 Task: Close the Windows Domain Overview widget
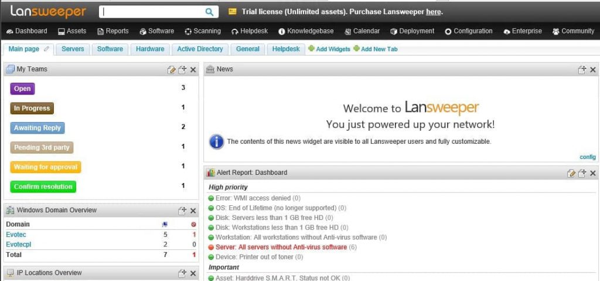193,211
